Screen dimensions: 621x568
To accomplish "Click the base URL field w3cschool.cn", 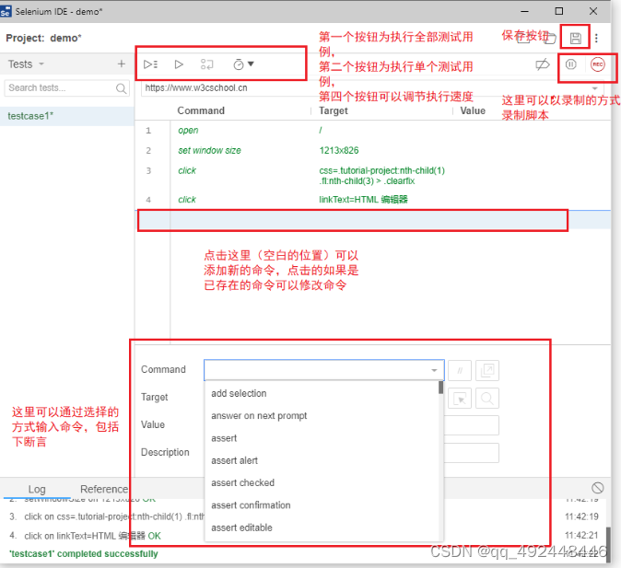I will [372, 87].
